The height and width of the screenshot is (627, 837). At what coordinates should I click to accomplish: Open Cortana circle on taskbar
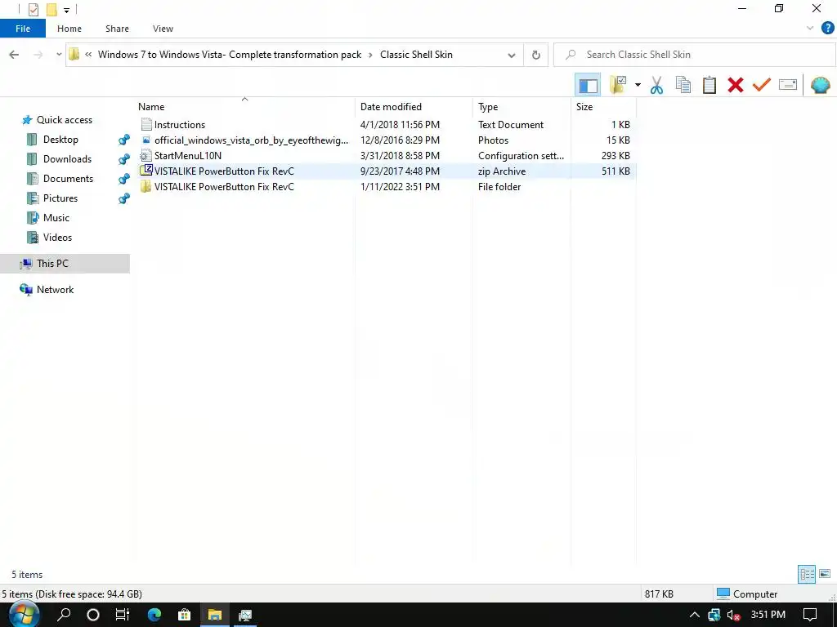pos(93,615)
